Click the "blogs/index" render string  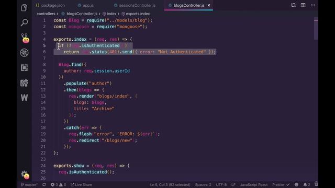[113, 96]
